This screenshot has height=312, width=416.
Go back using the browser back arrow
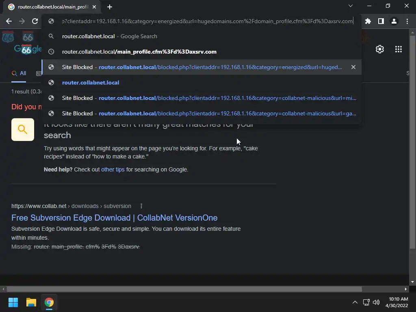pos(9,21)
